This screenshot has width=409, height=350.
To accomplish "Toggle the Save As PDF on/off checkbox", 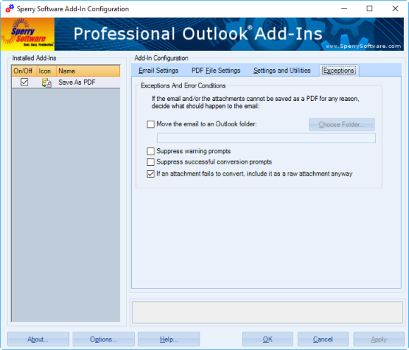I will (x=24, y=83).
